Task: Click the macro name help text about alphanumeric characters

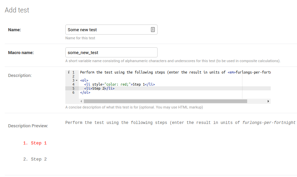Action: [173, 61]
